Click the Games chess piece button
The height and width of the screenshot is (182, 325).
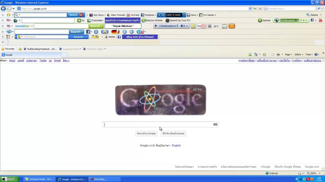pyautogui.click(x=110, y=37)
